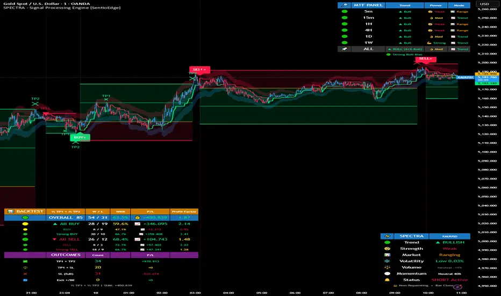Click the yellow dot in the All BUY row
Viewport: 501px width, 296px height.
tap(25, 224)
